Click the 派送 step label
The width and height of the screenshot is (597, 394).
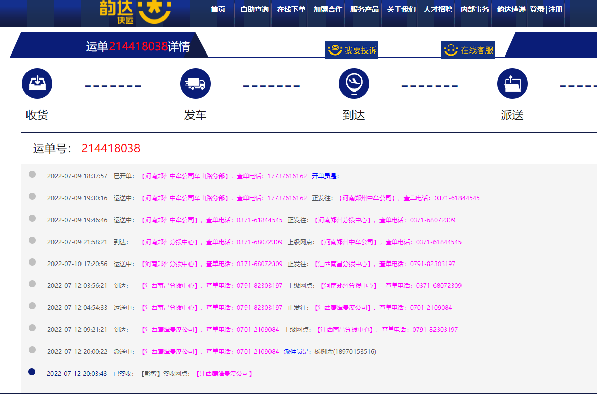(x=512, y=115)
